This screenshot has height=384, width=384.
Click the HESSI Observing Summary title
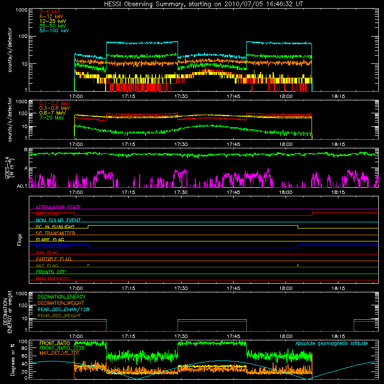point(203,4)
